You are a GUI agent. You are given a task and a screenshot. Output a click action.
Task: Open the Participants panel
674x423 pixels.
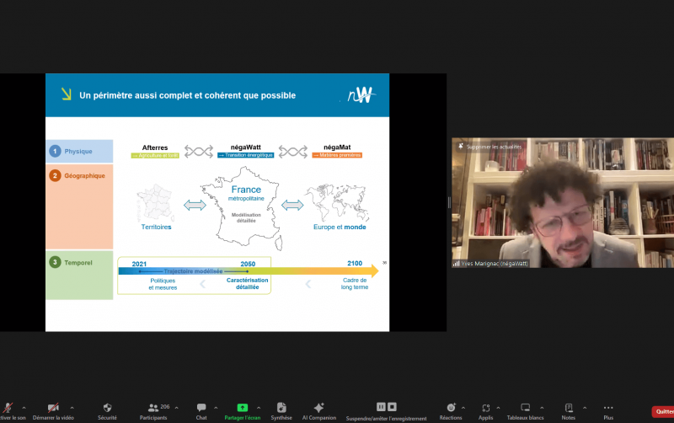tap(153, 410)
